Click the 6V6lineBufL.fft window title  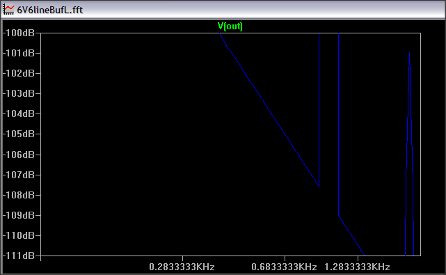coord(50,10)
